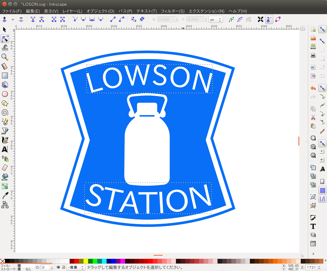Select the 3D Box tool

click(5, 85)
